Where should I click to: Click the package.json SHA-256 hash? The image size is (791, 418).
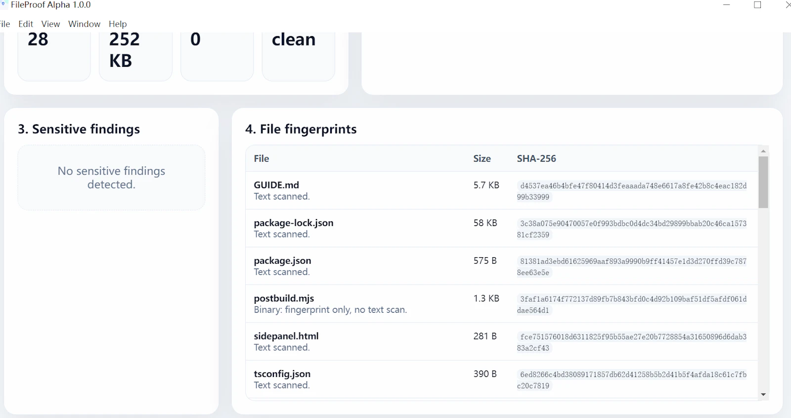coord(633,267)
